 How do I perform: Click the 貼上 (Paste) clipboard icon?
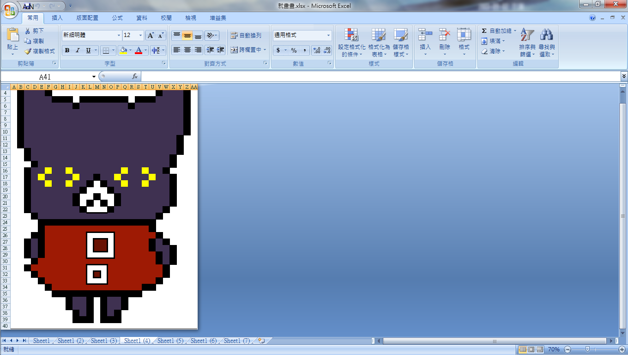point(12,35)
